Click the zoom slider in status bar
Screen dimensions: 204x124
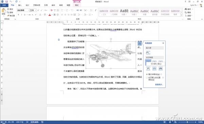tap(187, 122)
